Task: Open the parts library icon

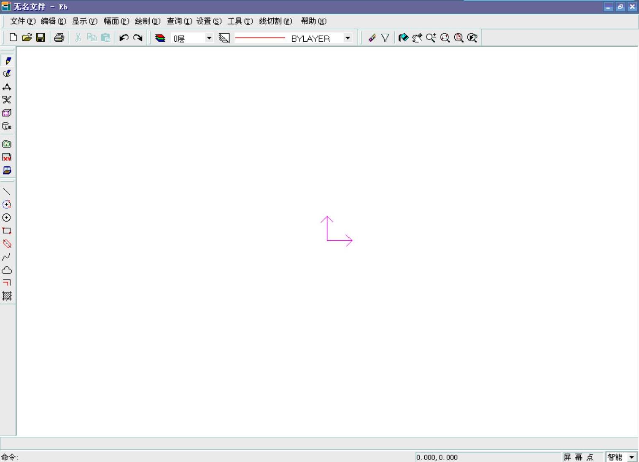Action: [x=7, y=126]
